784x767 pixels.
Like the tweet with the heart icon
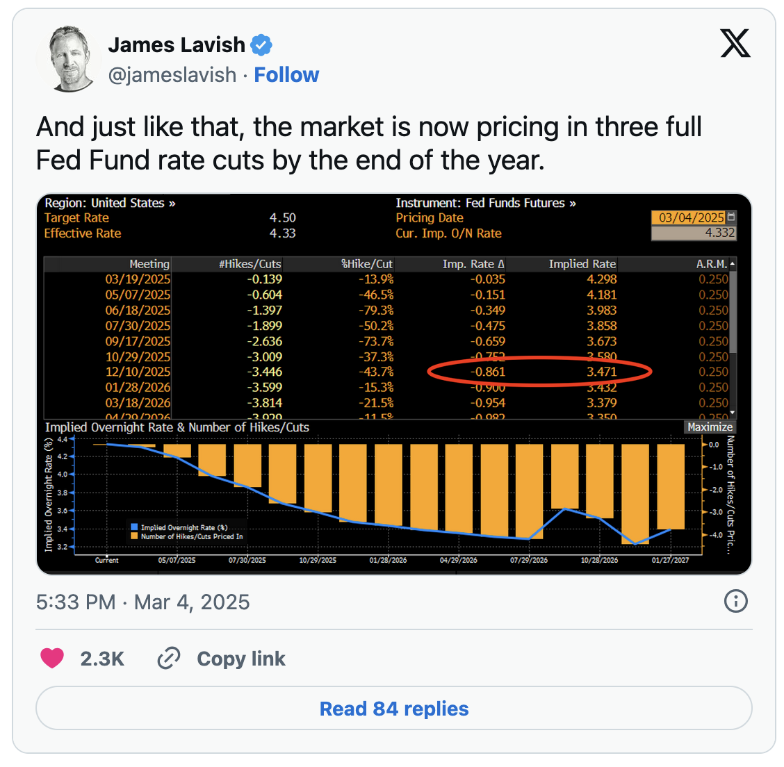click(x=52, y=658)
